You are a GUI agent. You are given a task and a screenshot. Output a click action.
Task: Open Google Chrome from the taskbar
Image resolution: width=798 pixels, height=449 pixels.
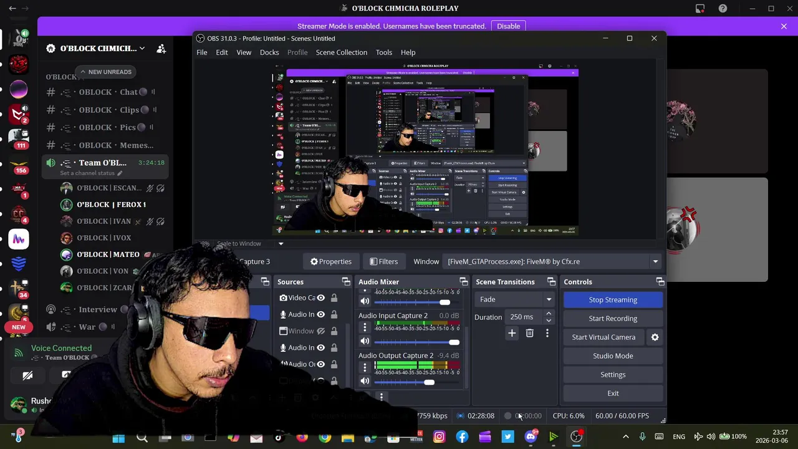pyautogui.click(x=325, y=438)
